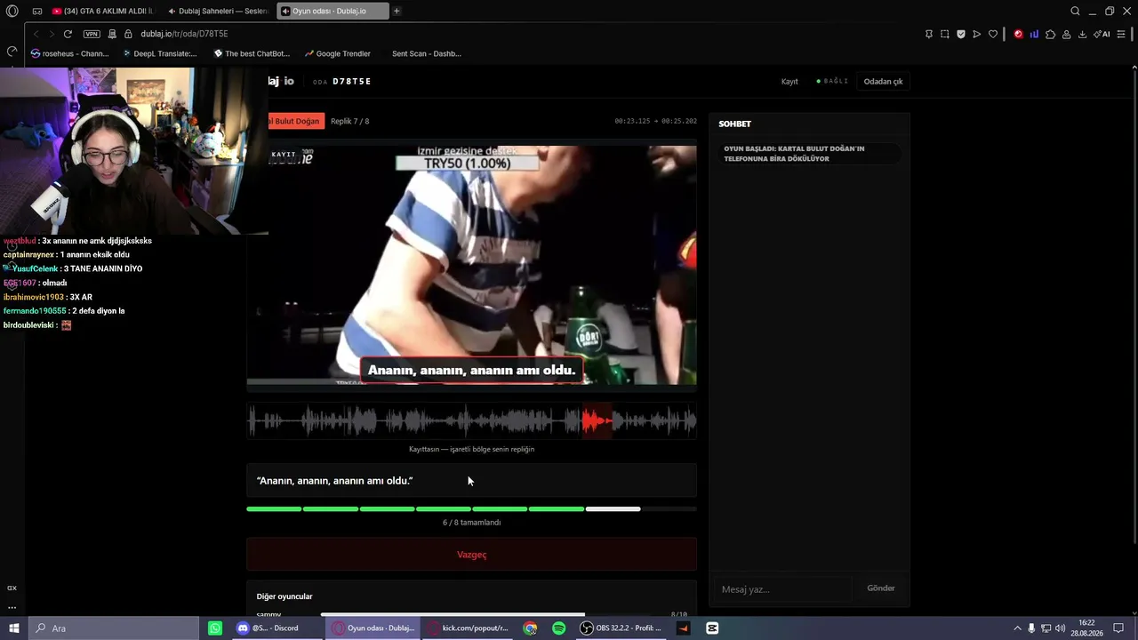Click the '6 / 8 tamamlandı' text
Viewport: 1138px width, 640px height.
coord(471,523)
